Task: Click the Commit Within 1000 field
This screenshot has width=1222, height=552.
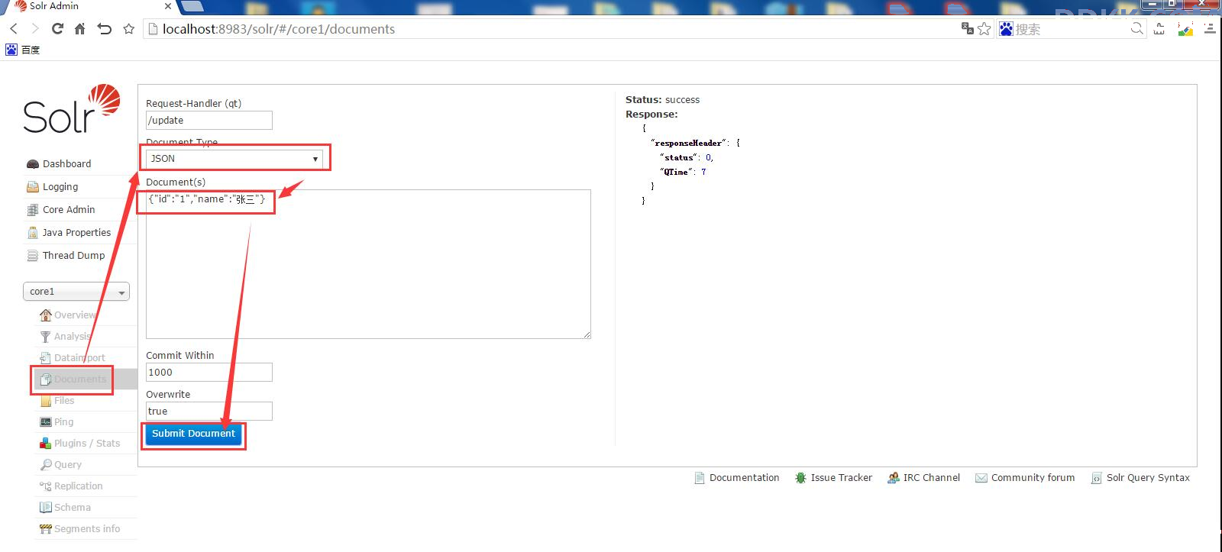Action: click(209, 372)
